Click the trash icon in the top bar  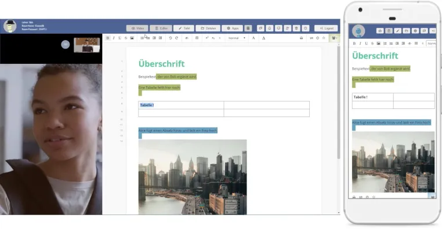tap(296, 28)
